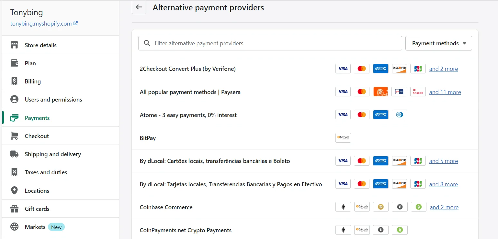
Task: Expand "and 2 more" for 2Checkout
Action: click(443, 69)
